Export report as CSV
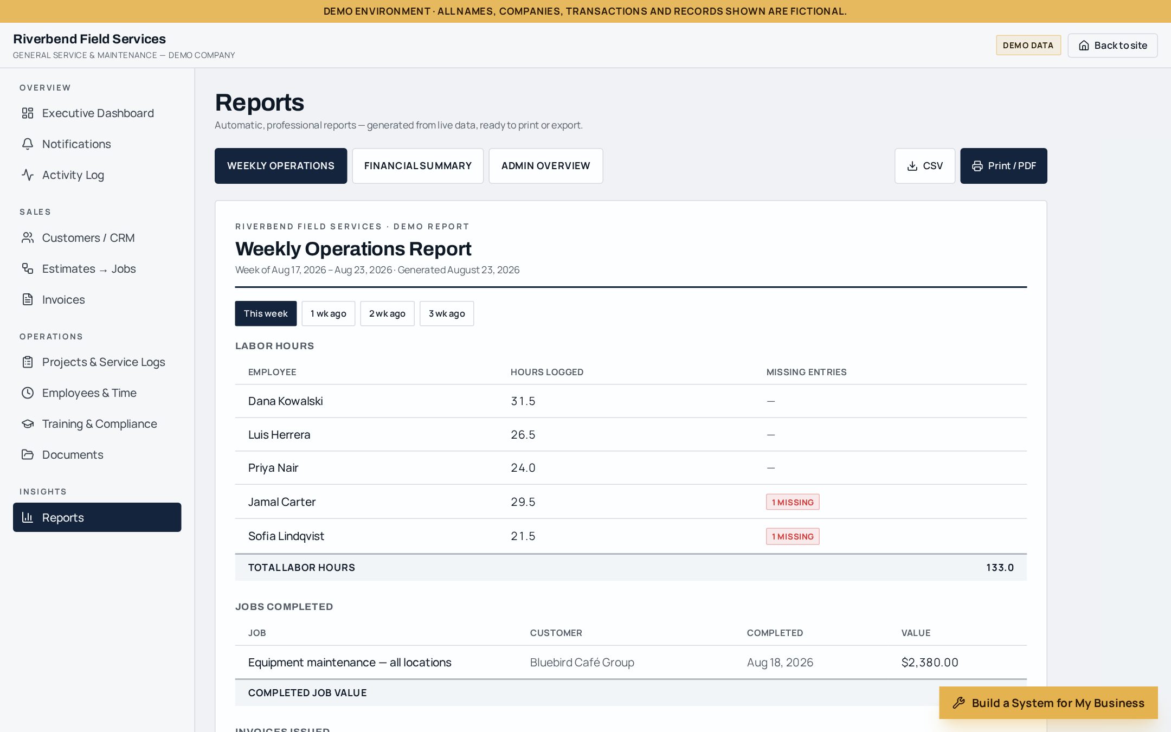1171x732 pixels. (925, 166)
